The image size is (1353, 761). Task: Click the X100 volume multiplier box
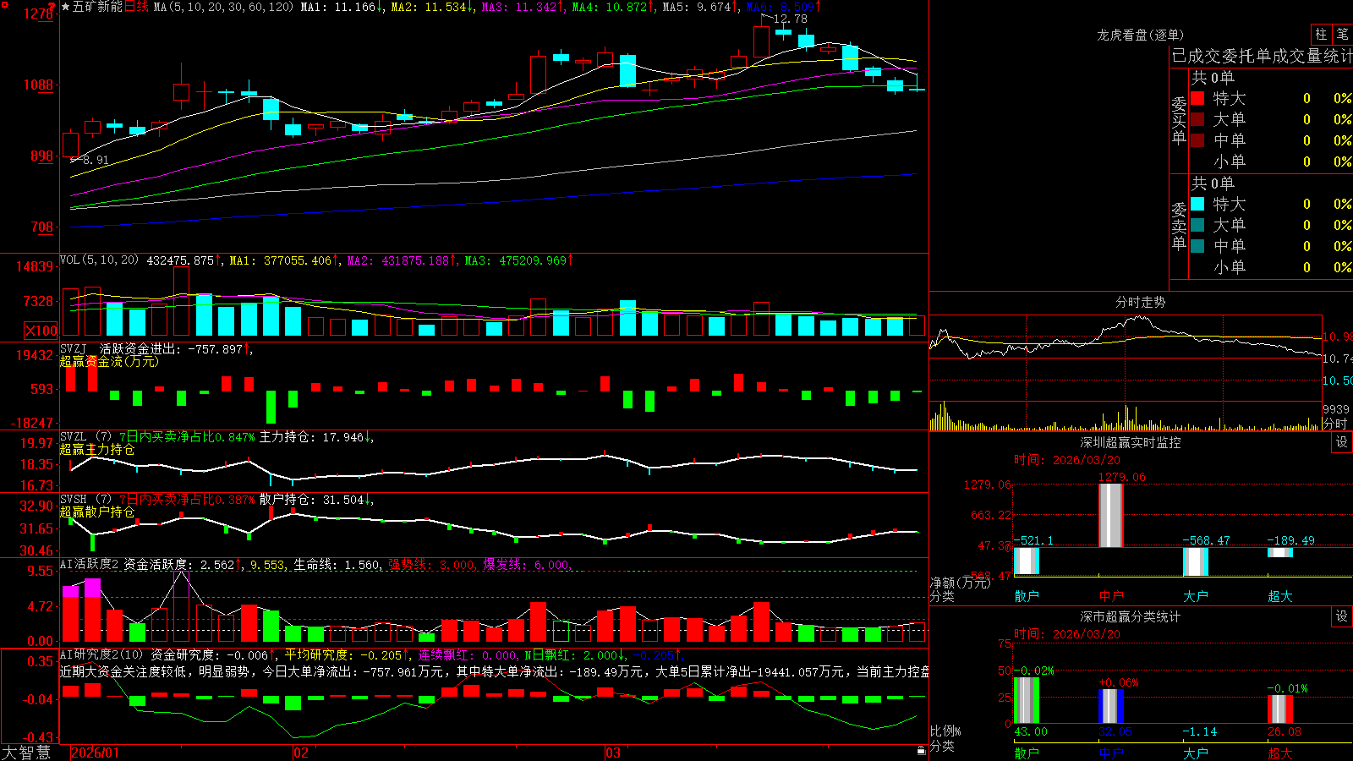click(41, 331)
